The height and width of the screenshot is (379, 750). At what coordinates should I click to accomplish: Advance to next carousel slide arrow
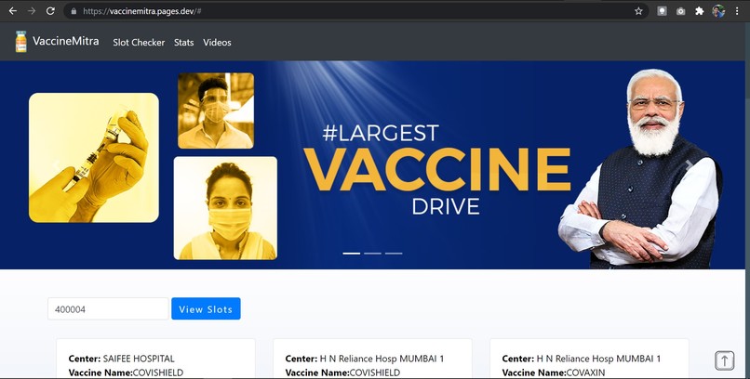(x=689, y=165)
